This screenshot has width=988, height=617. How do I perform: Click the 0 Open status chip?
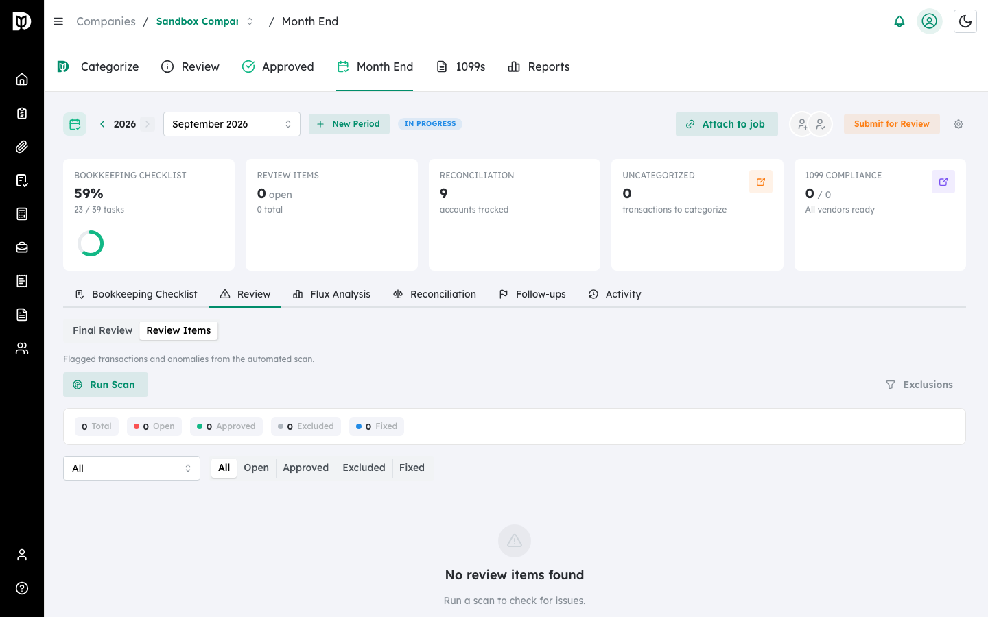click(x=154, y=426)
